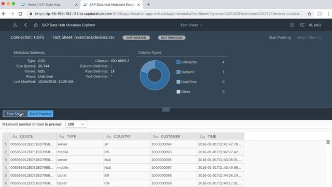Open the maximum rows preview dropdown showing 100

click(x=76, y=124)
